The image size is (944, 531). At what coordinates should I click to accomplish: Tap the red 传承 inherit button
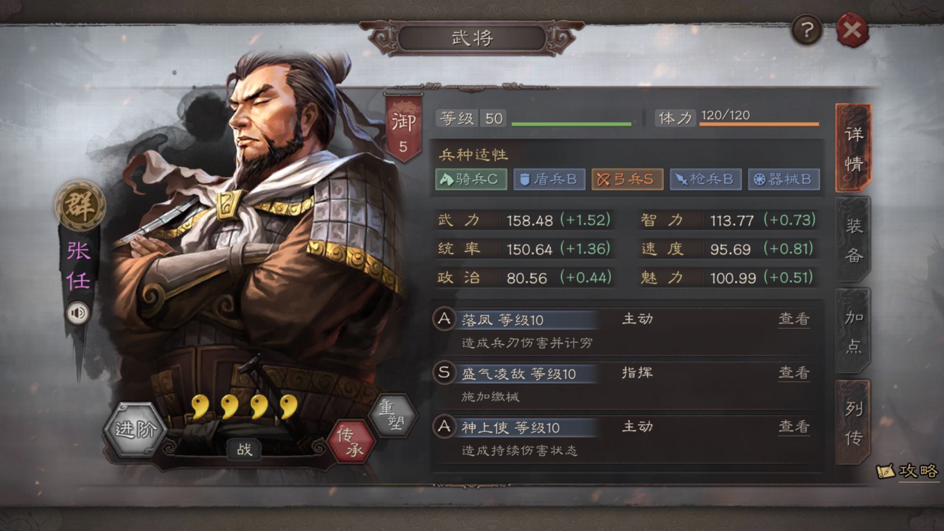[352, 441]
